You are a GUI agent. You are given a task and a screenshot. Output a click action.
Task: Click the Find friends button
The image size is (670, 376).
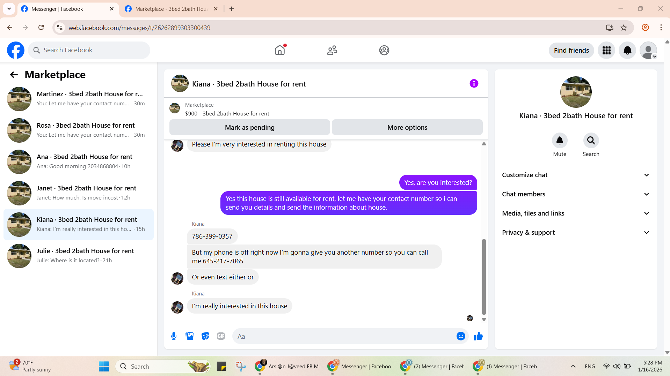click(x=571, y=51)
